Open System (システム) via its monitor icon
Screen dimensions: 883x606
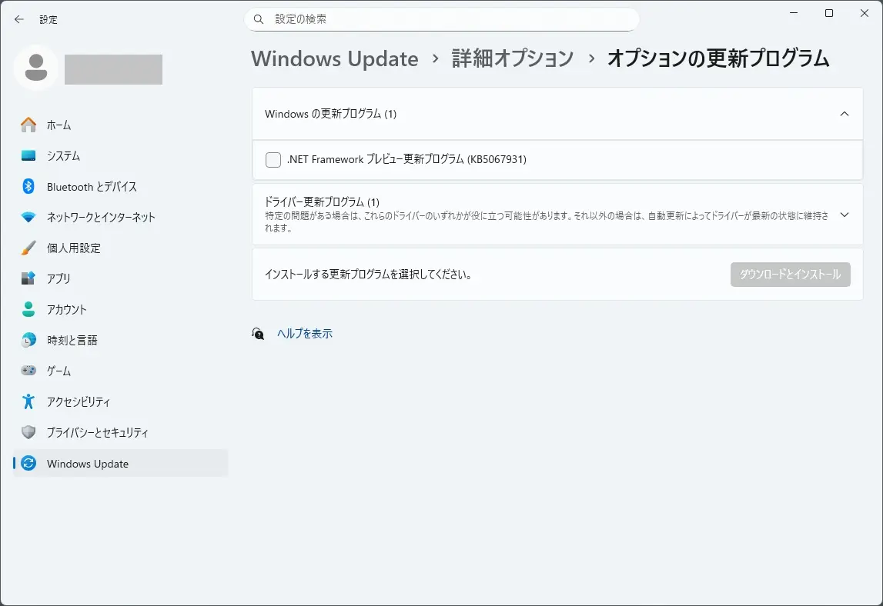(x=28, y=155)
